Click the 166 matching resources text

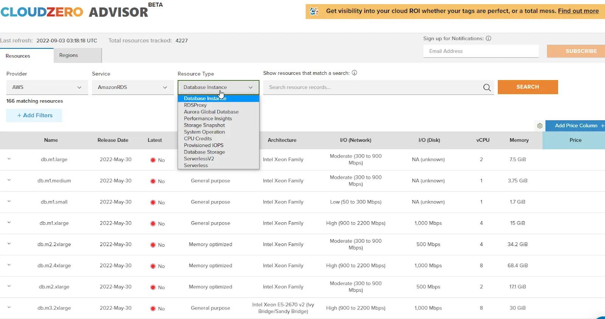pos(35,101)
